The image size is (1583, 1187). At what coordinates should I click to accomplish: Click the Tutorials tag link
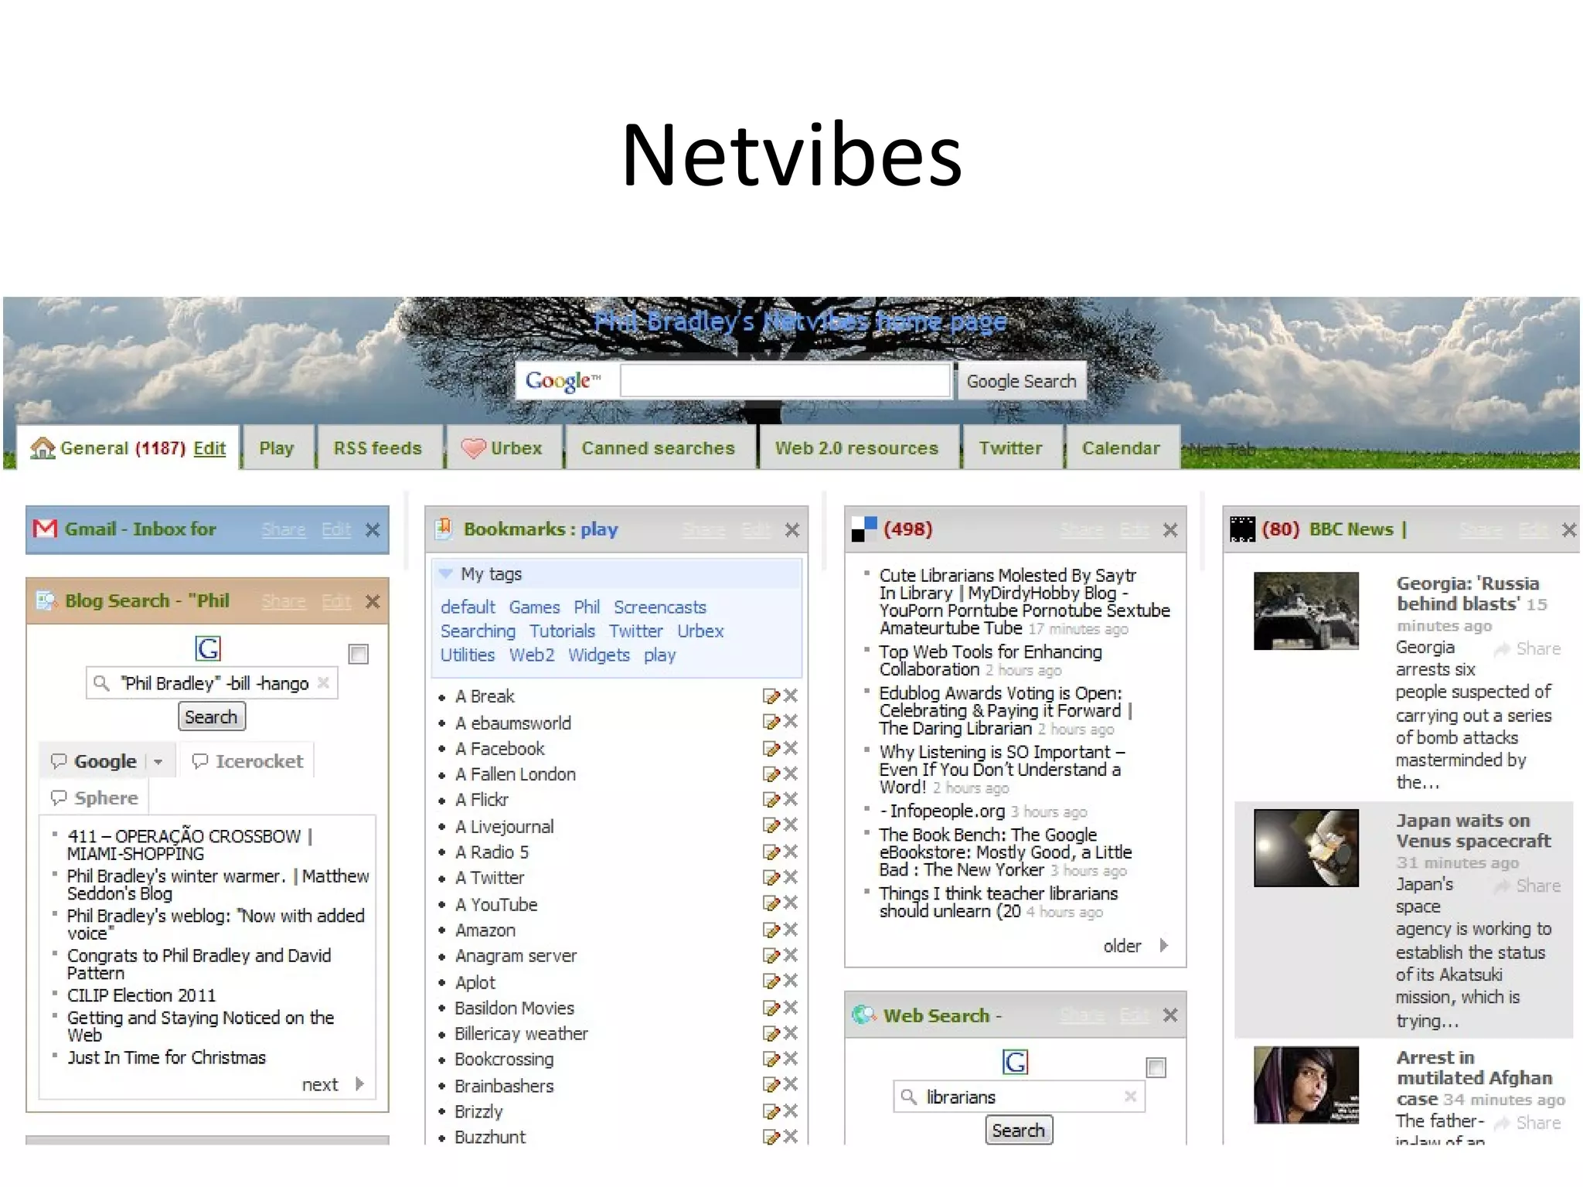tap(562, 631)
